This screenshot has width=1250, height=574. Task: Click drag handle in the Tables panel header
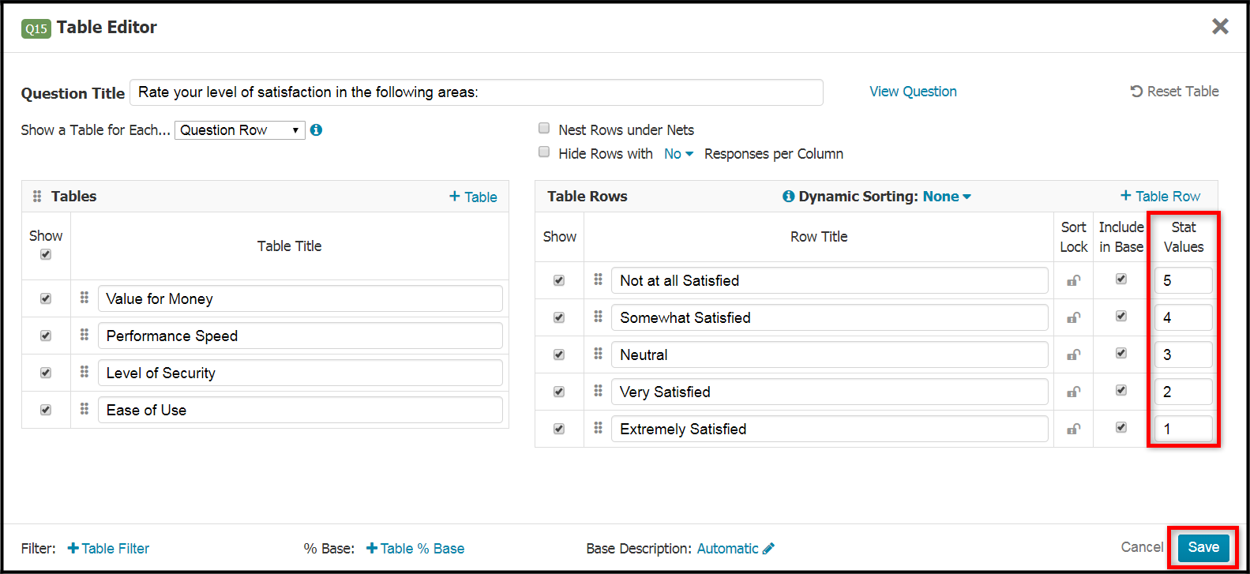(37, 196)
